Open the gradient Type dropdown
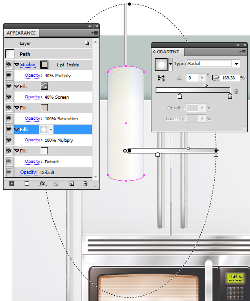250x301 pixels. [x=237, y=64]
